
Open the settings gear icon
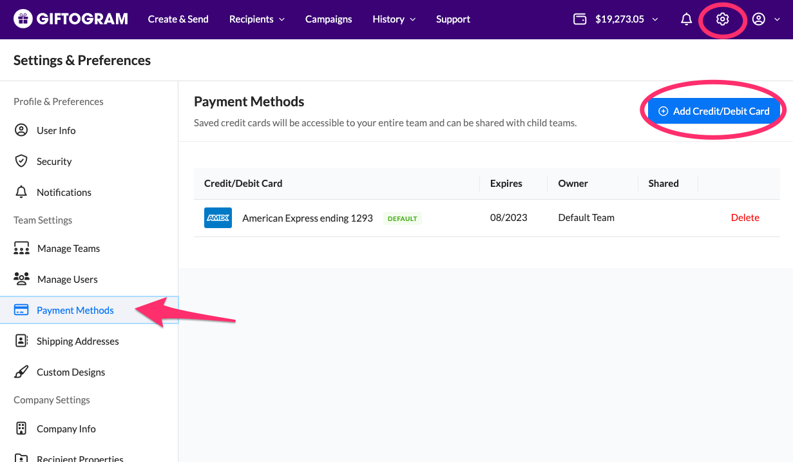pyautogui.click(x=722, y=19)
